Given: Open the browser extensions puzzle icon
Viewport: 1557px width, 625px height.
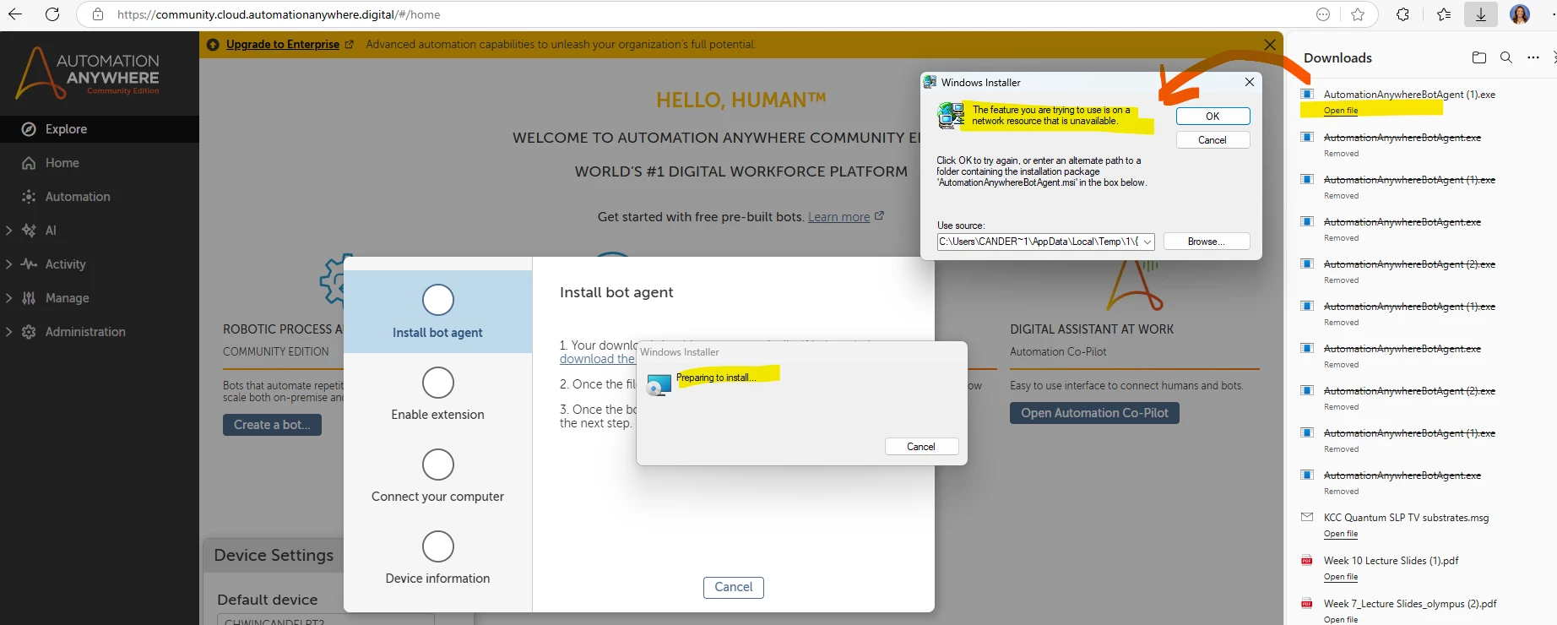Looking at the screenshot, I should [x=1402, y=14].
